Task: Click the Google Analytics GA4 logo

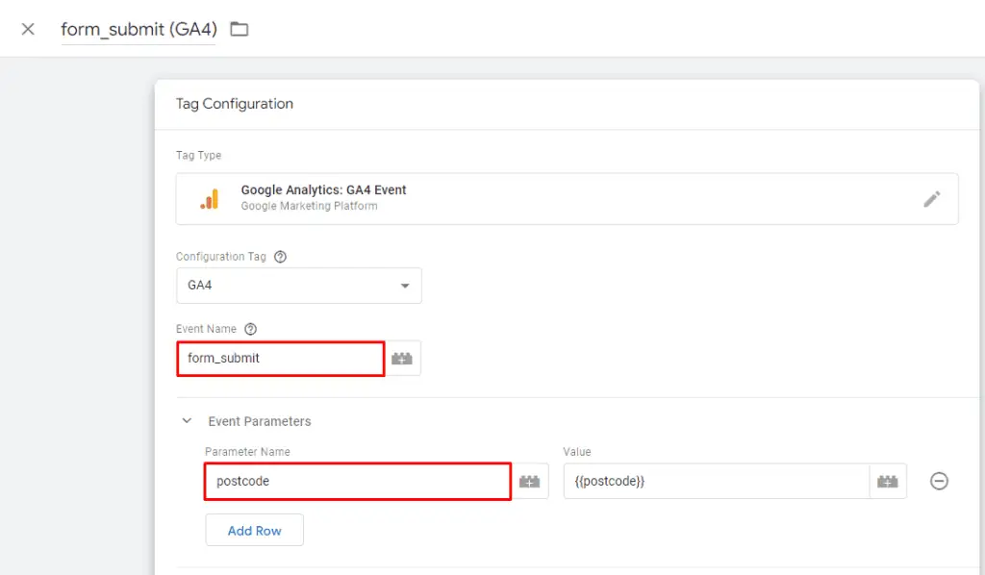Action: 208,198
